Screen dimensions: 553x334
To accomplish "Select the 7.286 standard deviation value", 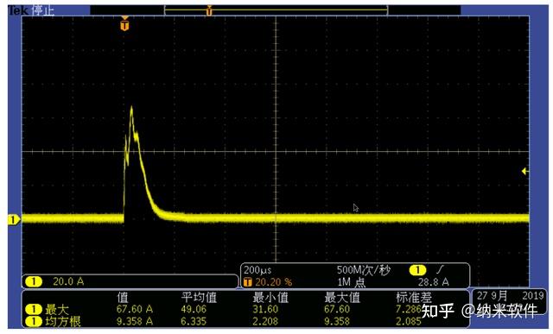I will pyautogui.click(x=409, y=309).
